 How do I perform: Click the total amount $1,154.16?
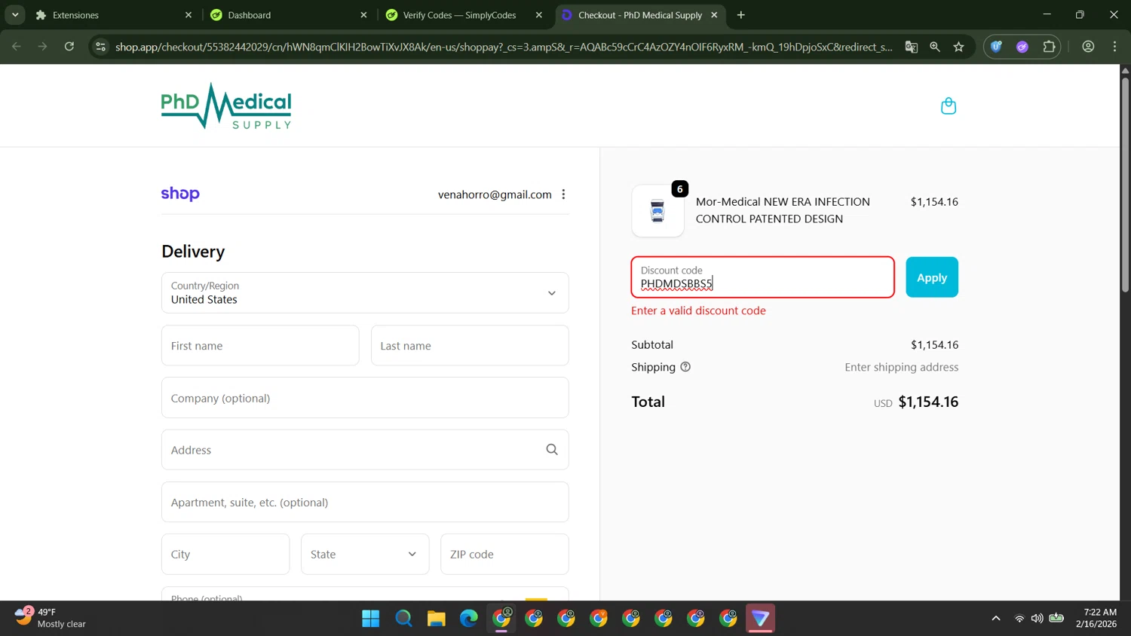coord(928,402)
